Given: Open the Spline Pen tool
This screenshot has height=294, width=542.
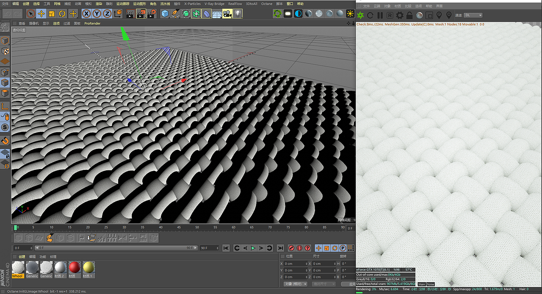Looking at the screenshot, I should [176, 14].
